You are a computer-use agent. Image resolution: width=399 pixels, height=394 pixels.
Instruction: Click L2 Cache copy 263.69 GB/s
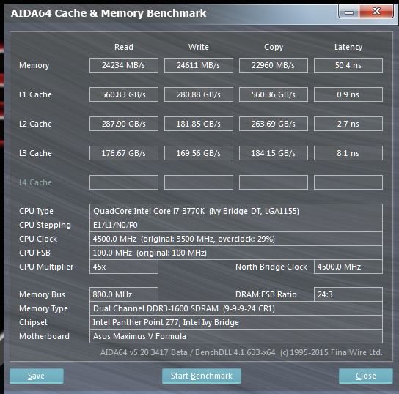(274, 124)
